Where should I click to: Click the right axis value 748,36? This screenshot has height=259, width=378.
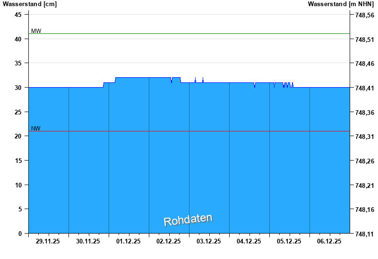pyautogui.click(x=365, y=113)
